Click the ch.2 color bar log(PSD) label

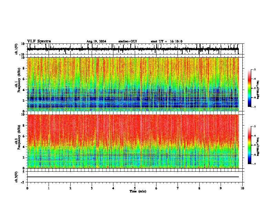pyautogui.click(x=258, y=147)
